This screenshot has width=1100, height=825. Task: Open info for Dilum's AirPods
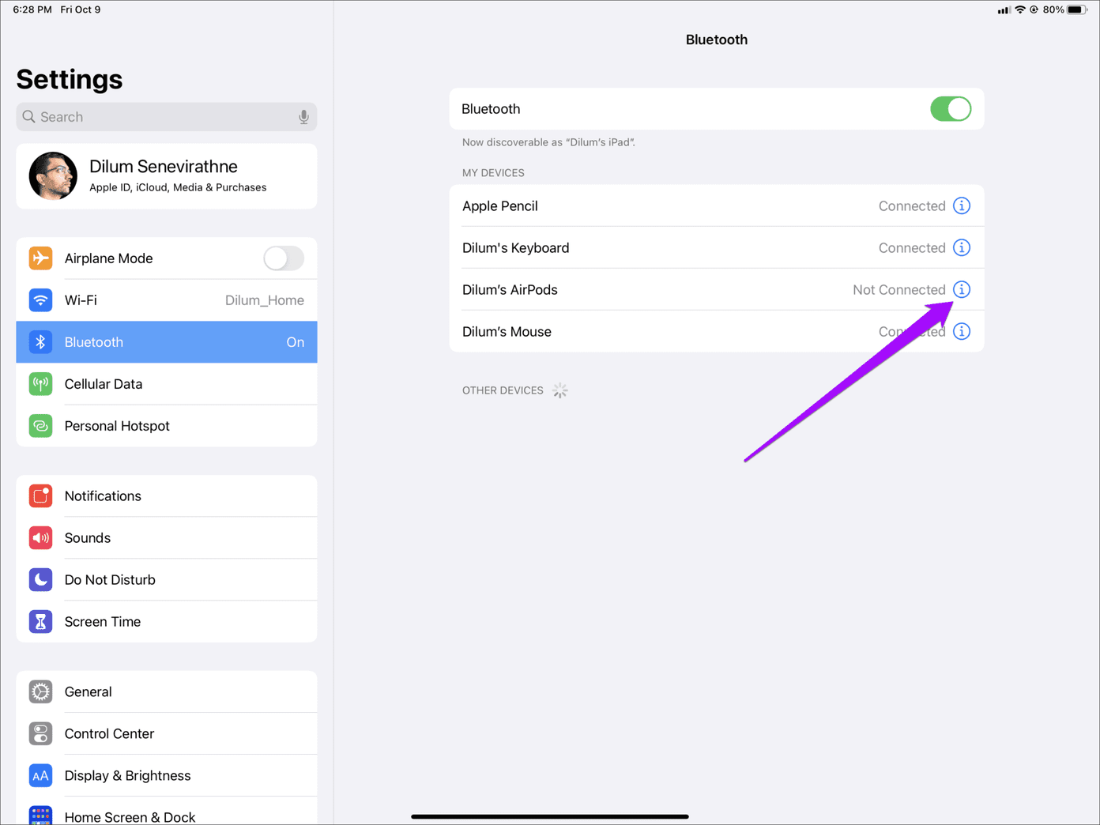click(961, 289)
